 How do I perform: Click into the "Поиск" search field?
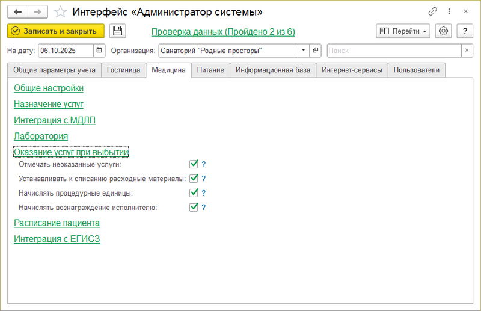[394, 50]
